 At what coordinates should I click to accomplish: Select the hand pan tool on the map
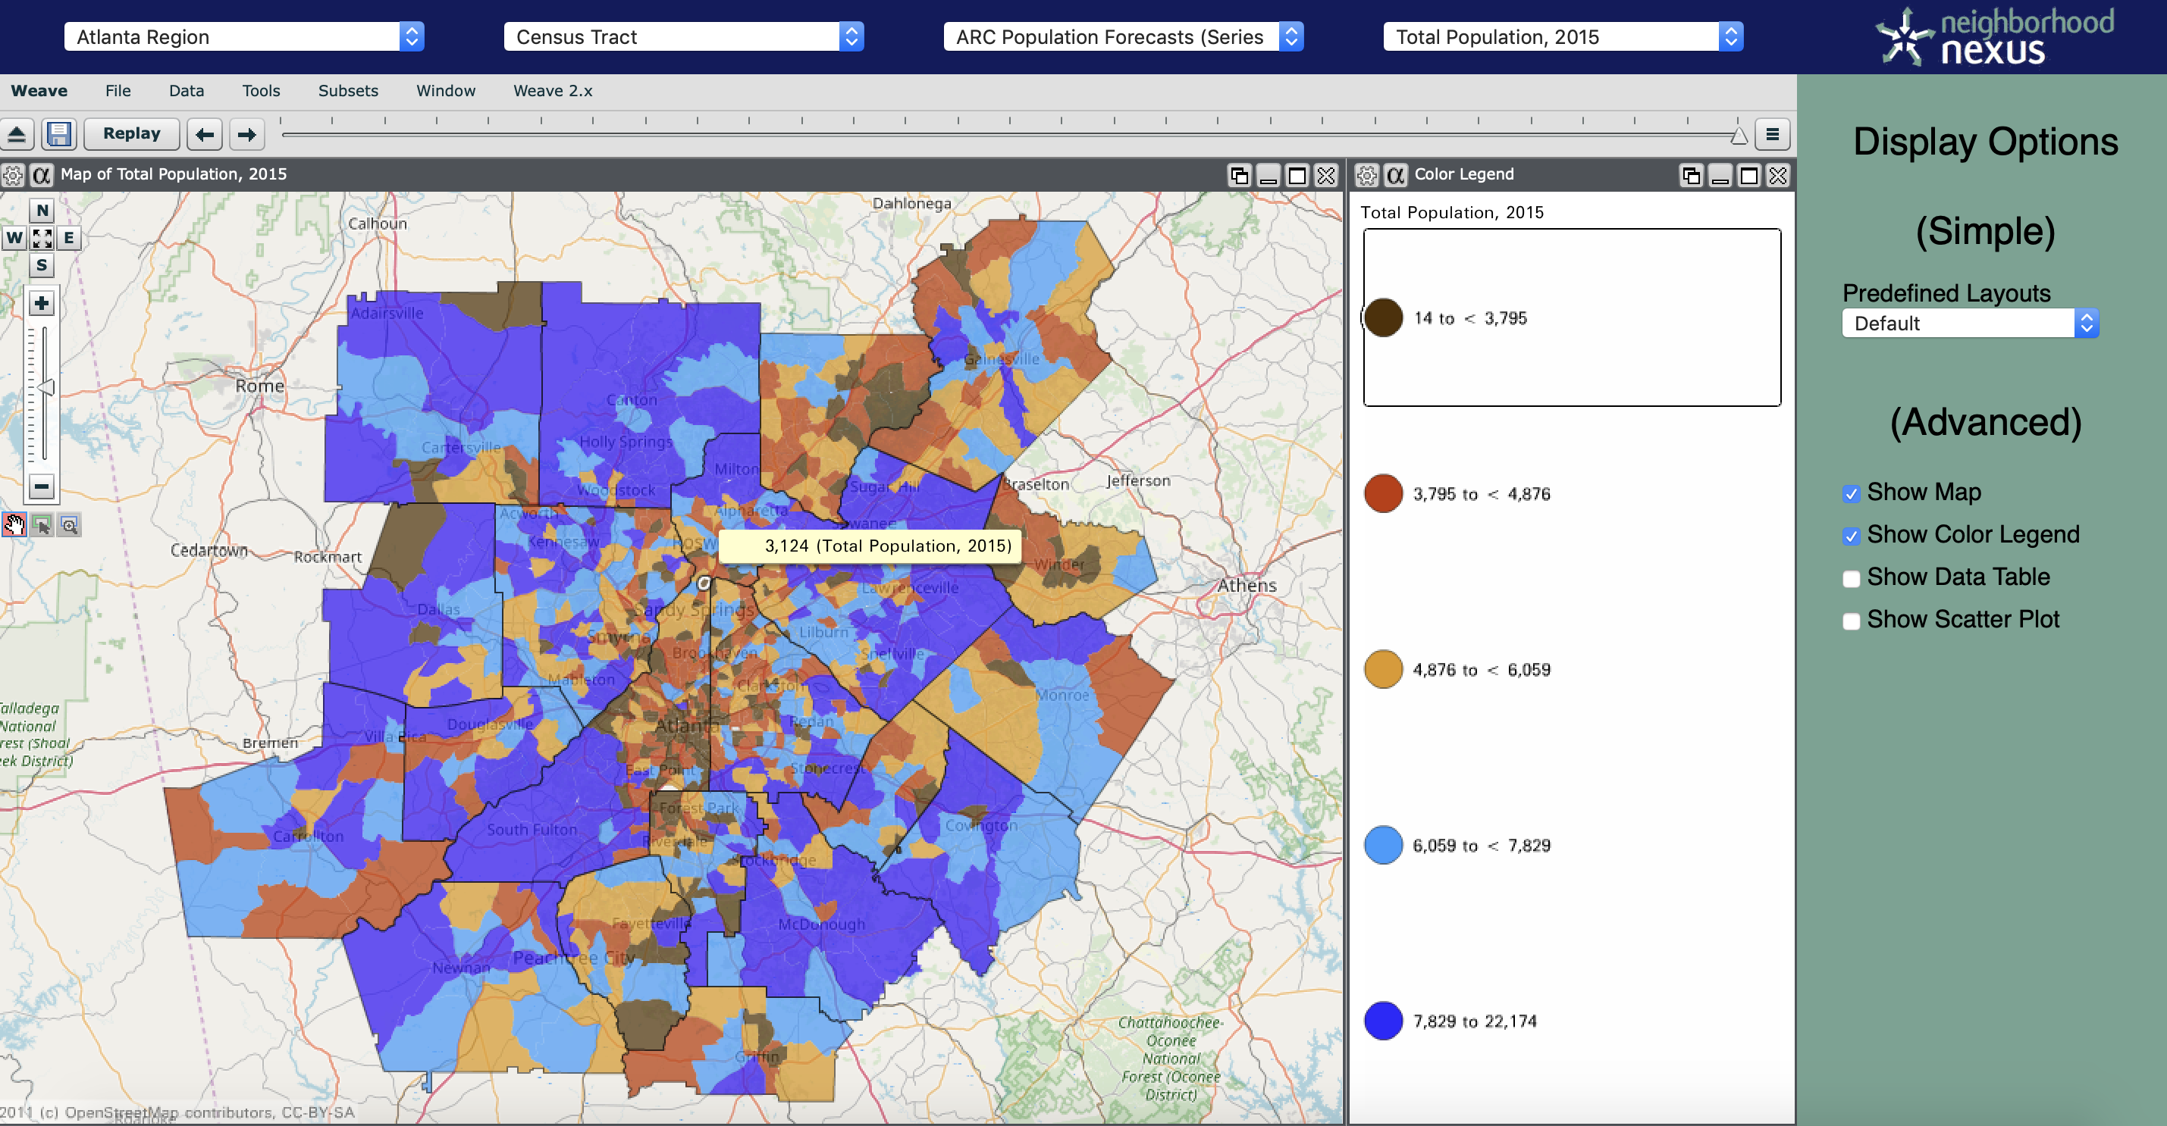point(14,525)
